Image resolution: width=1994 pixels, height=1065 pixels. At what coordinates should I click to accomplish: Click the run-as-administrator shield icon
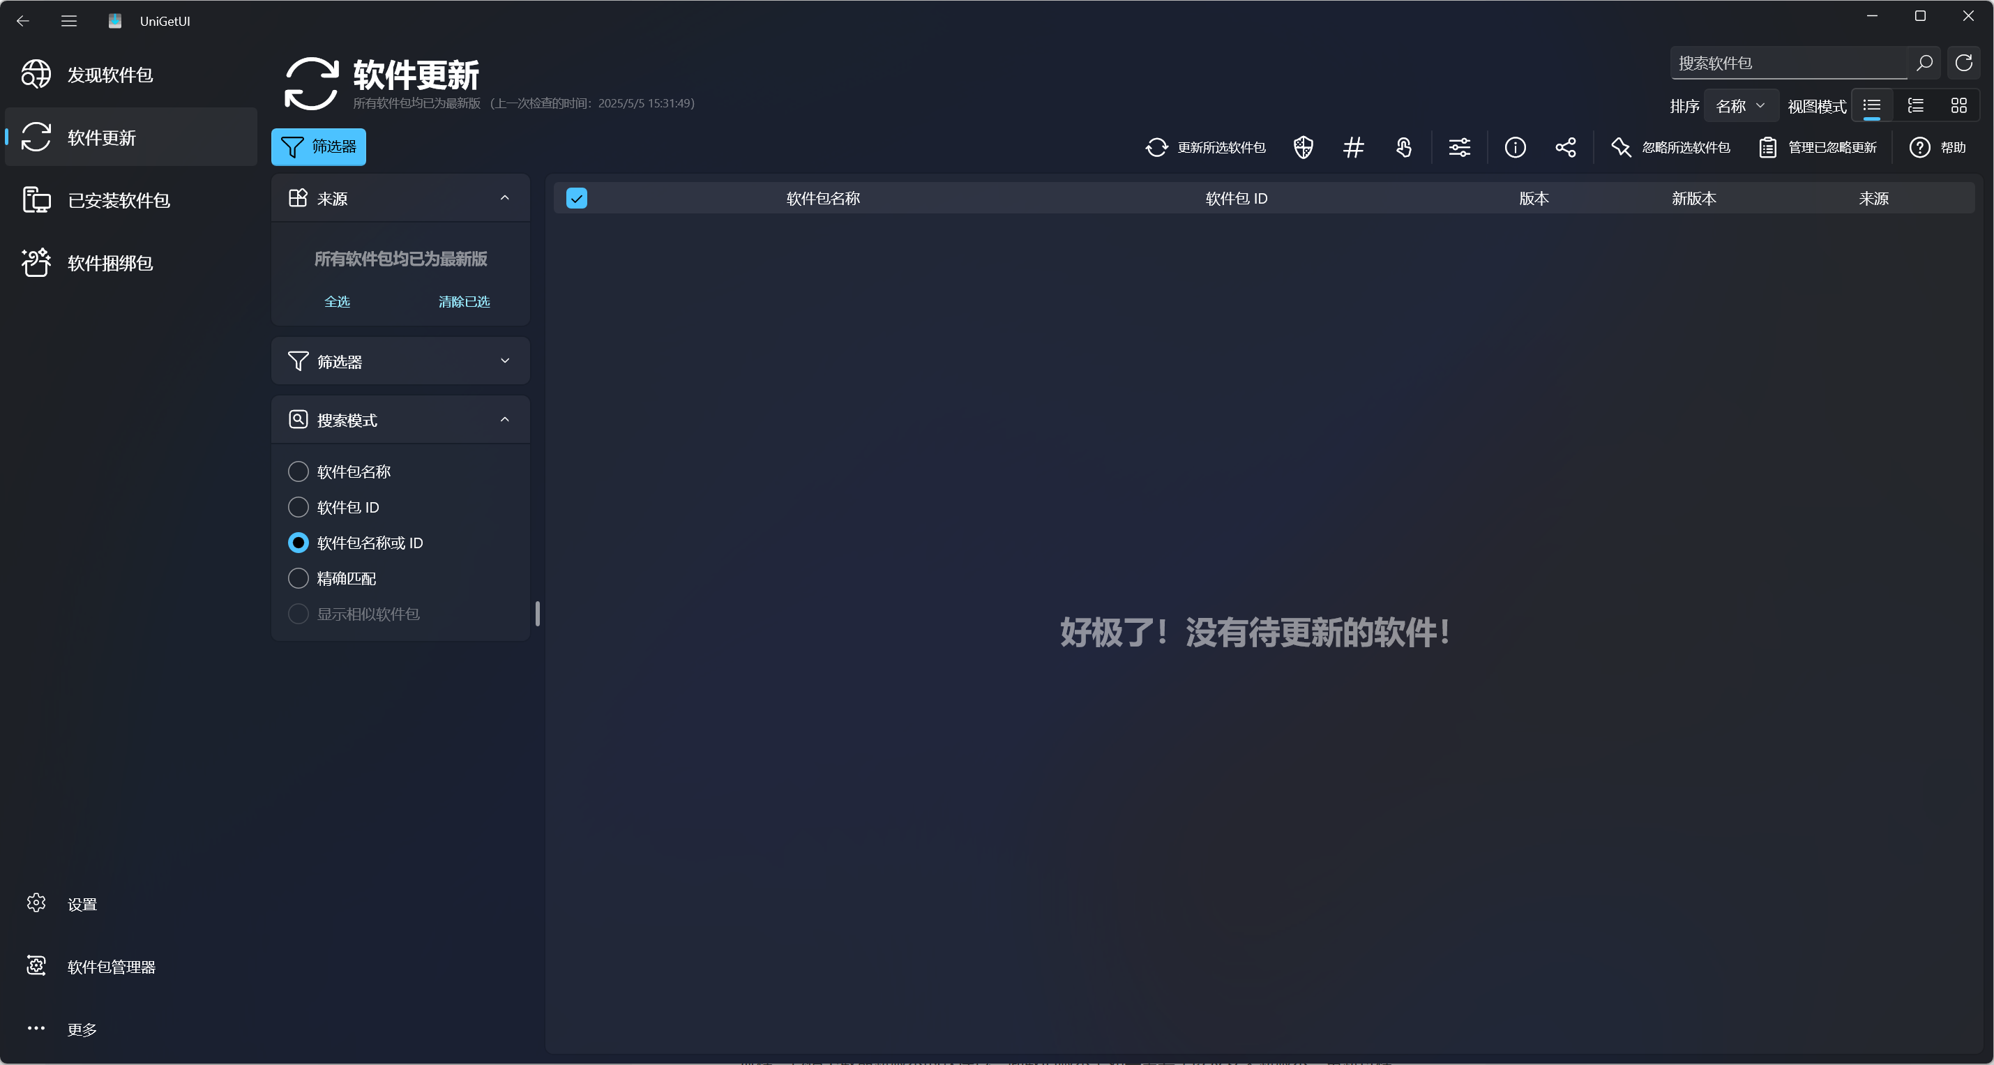click(1303, 147)
